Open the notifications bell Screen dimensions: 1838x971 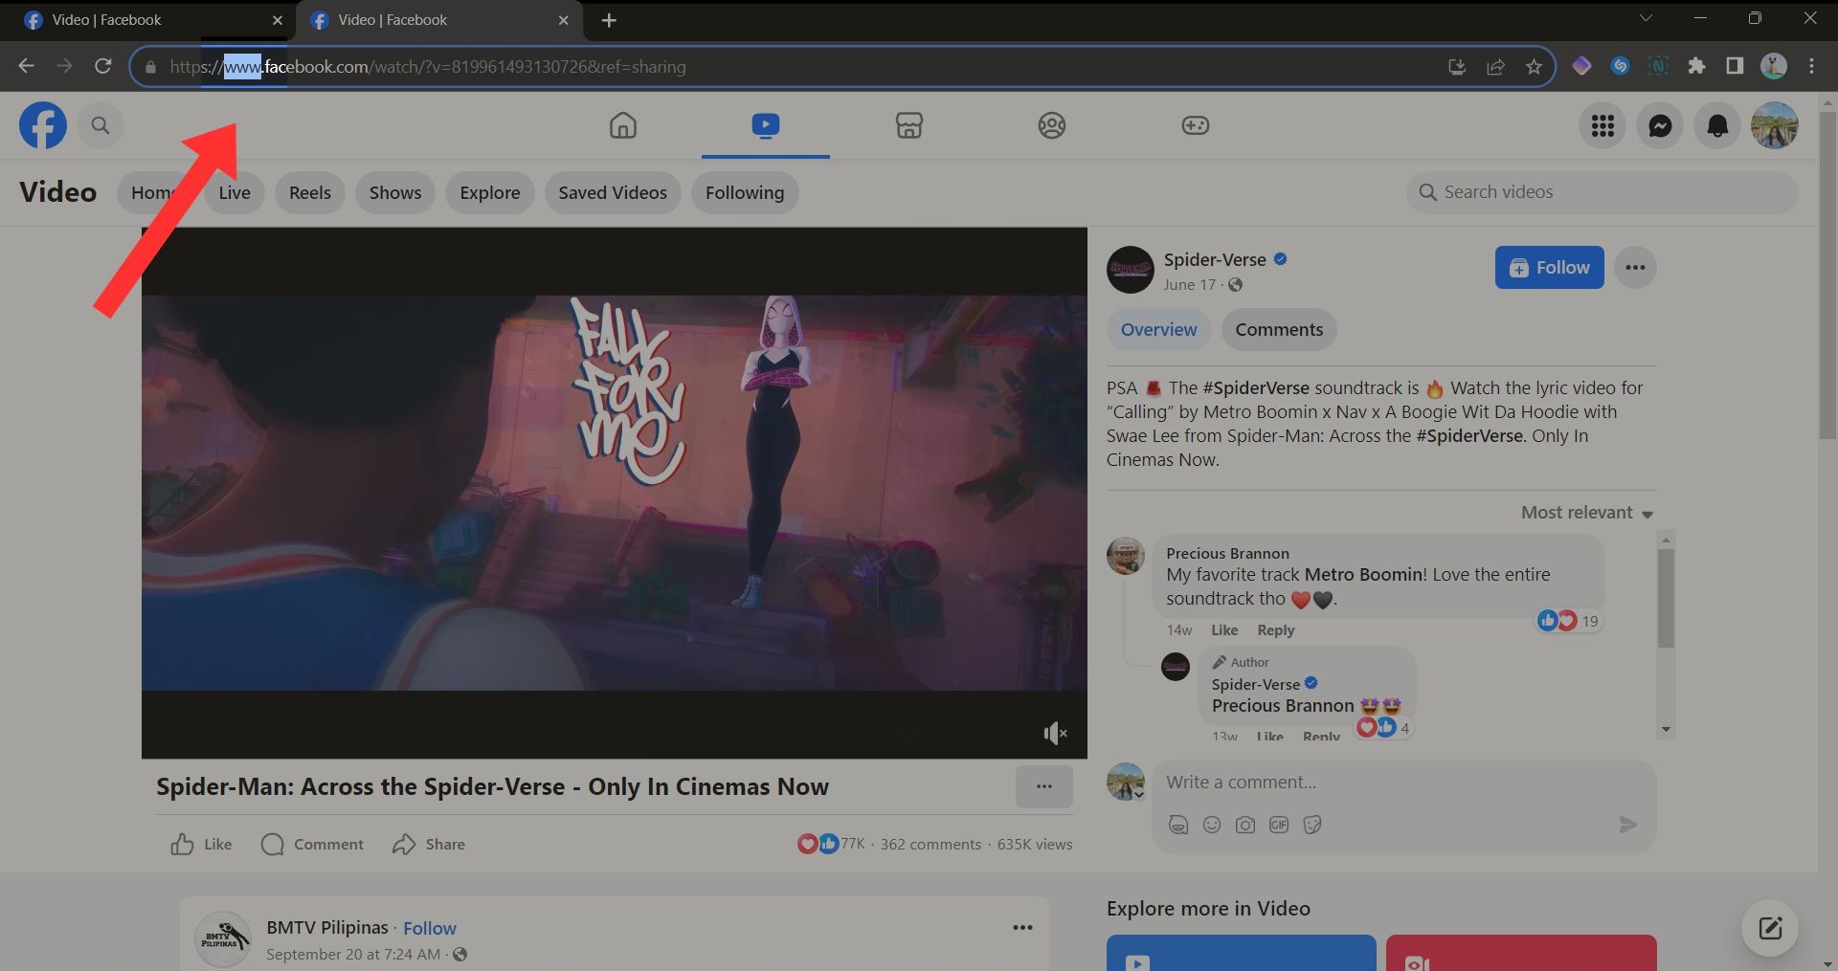coord(1717,125)
